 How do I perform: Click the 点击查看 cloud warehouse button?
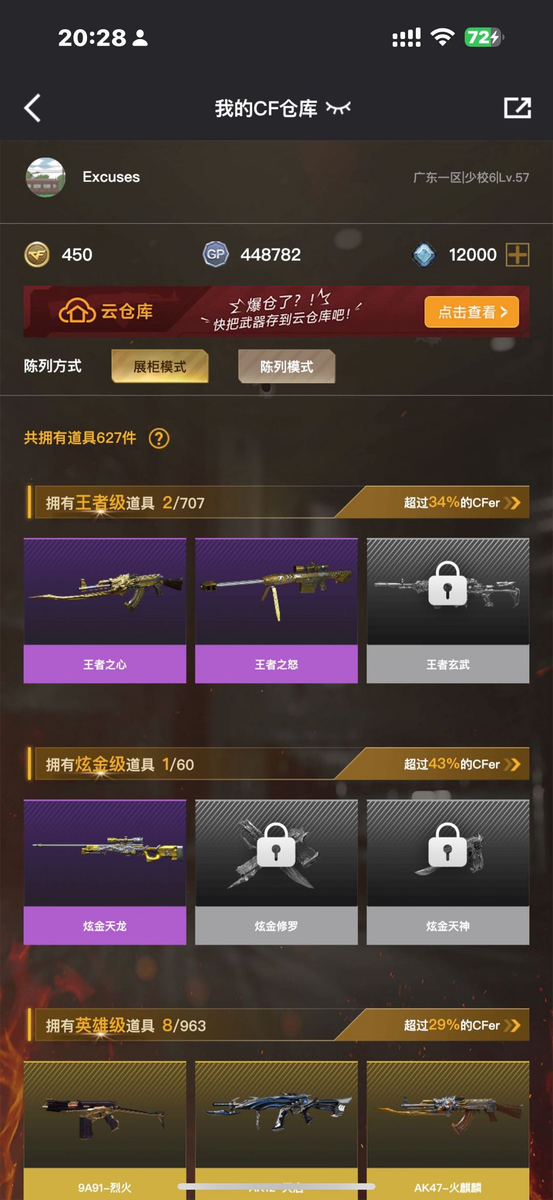pyautogui.click(x=472, y=312)
